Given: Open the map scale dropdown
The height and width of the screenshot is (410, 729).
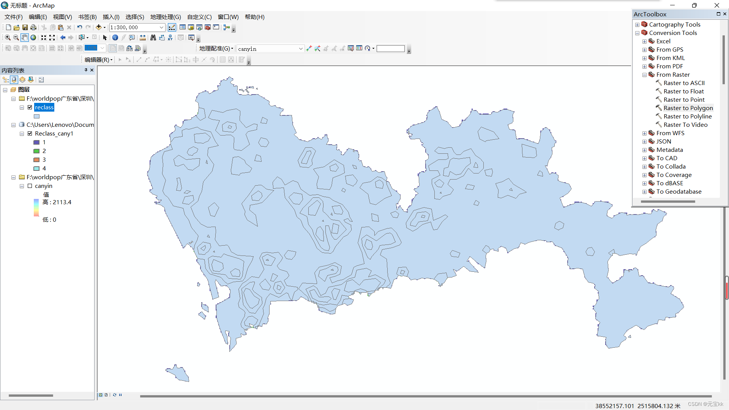Looking at the screenshot, I should [x=161, y=27].
